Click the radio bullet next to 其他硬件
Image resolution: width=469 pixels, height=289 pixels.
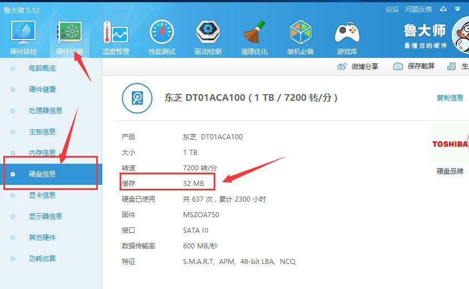pos(13,238)
